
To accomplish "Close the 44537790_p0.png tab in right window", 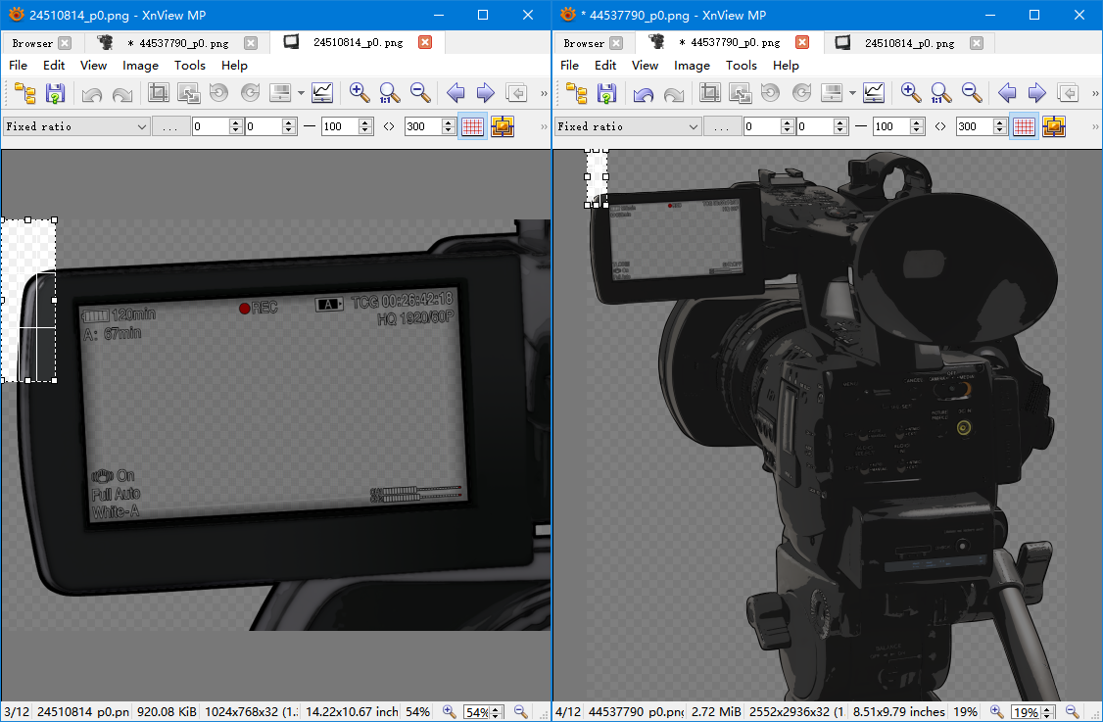I will click(802, 43).
